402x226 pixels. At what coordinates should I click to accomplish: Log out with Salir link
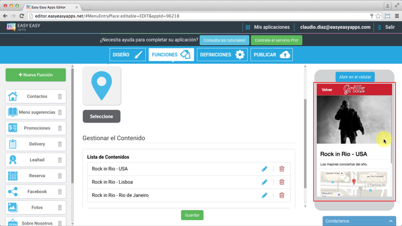(390, 27)
